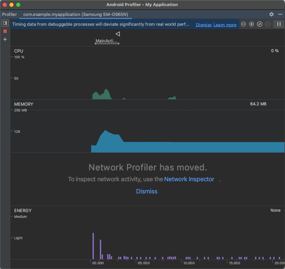The width and height of the screenshot is (285, 269).
Task: Pause live timeline updates
Action: tap(279, 24)
